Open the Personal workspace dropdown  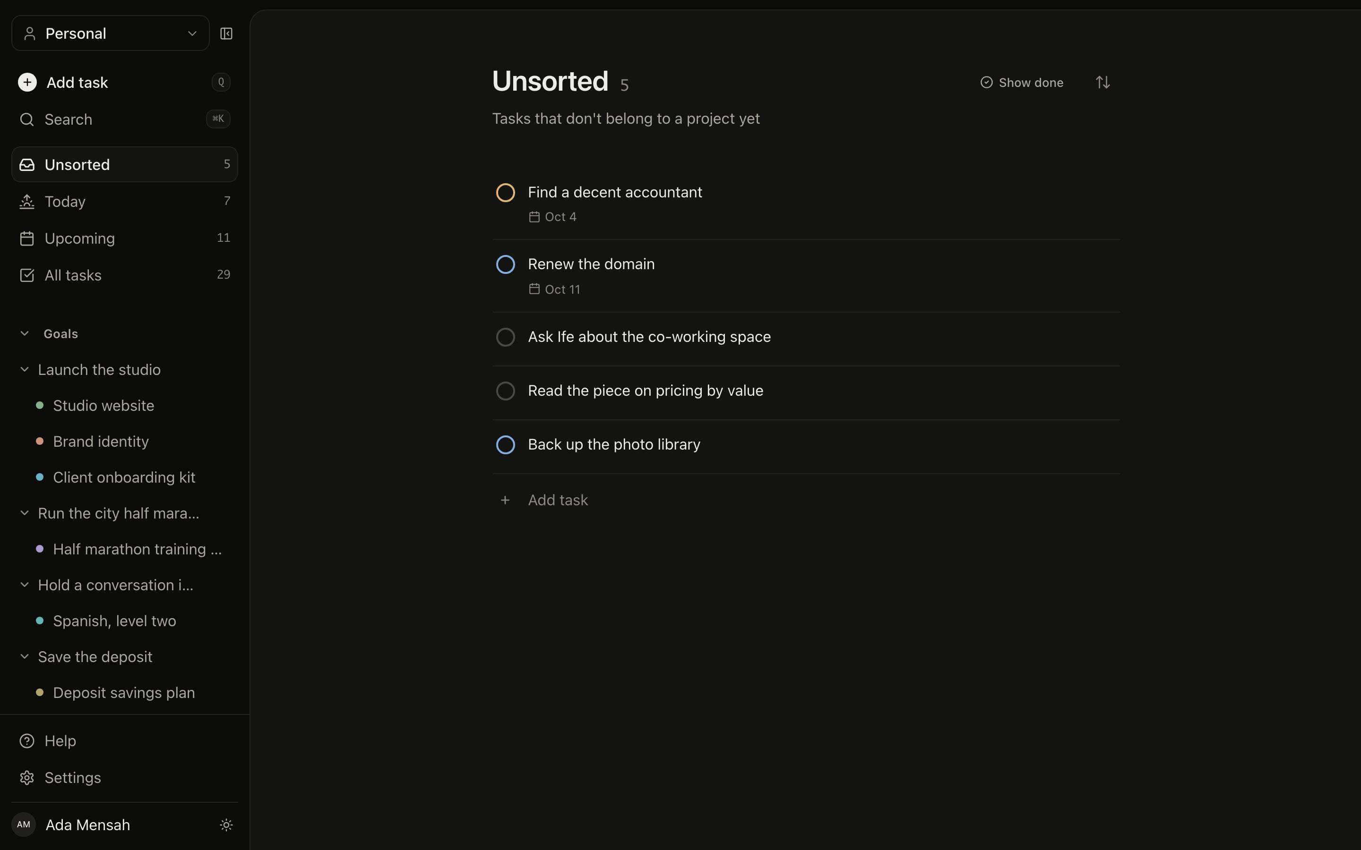coord(110,34)
